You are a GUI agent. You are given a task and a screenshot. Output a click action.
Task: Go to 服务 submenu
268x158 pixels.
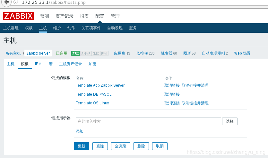coord(133,28)
